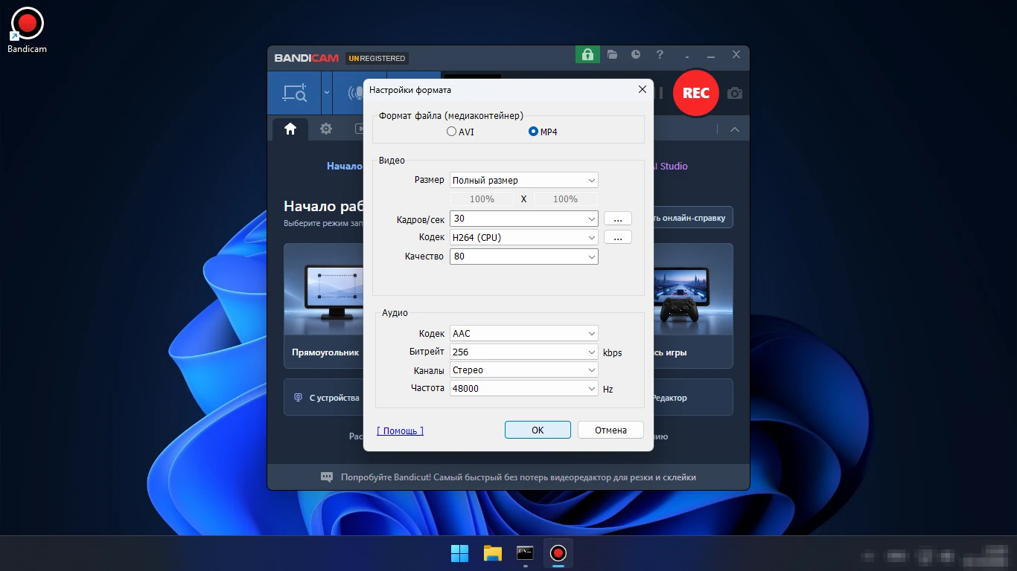Click the green lock registration icon
This screenshot has height=571, width=1017.
point(587,55)
